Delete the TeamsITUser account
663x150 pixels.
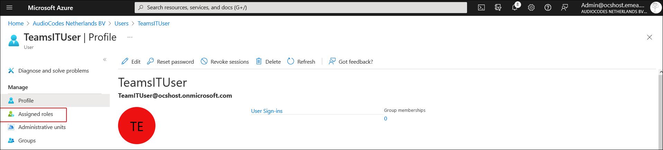click(x=268, y=62)
